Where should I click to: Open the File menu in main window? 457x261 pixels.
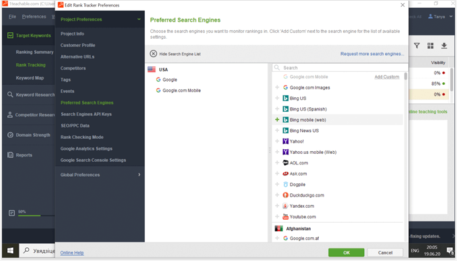click(13, 16)
